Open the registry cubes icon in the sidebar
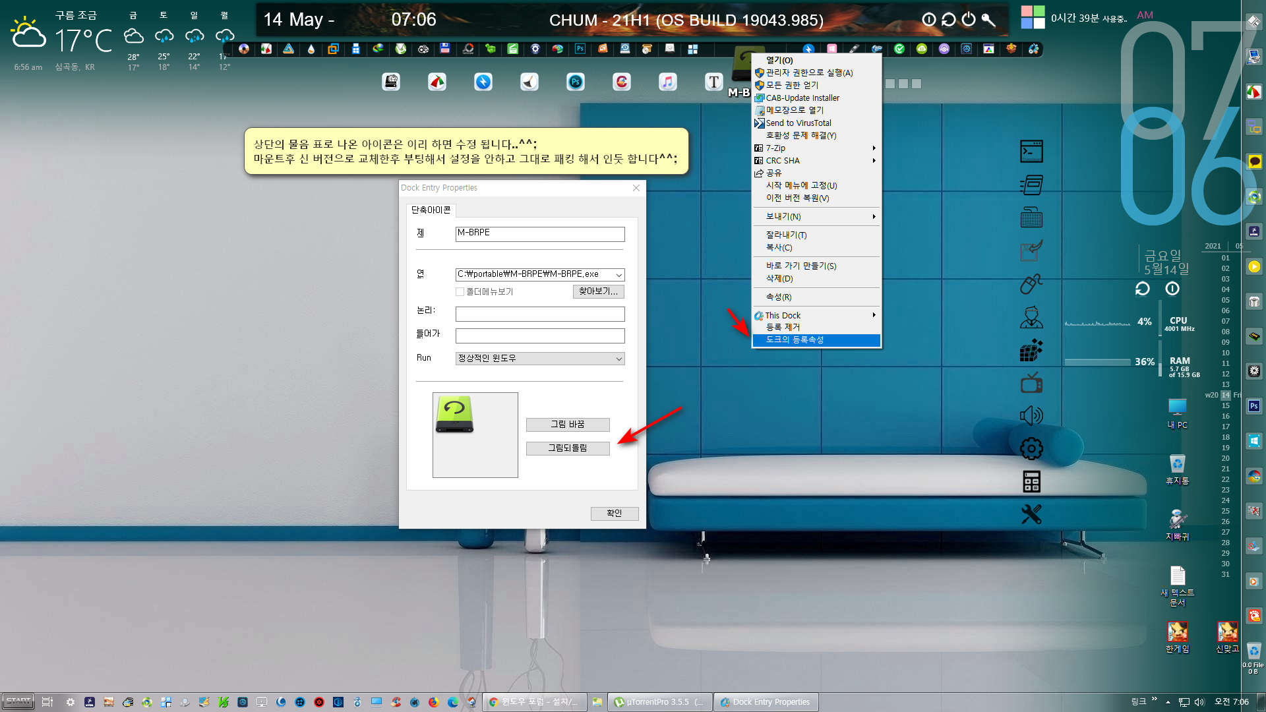The height and width of the screenshot is (712, 1266). pyautogui.click(x=1031, y=350)
